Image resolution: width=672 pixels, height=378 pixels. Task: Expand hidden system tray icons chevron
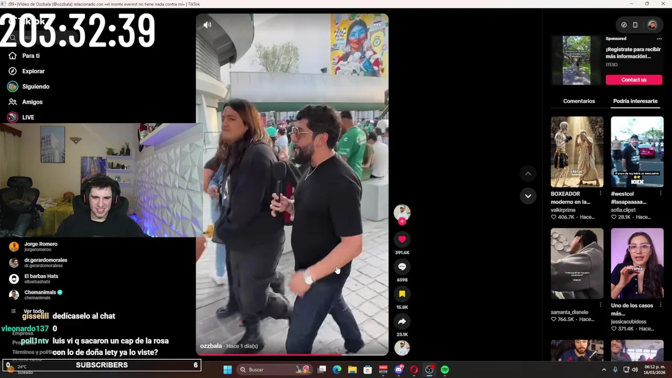pos(604,370)
